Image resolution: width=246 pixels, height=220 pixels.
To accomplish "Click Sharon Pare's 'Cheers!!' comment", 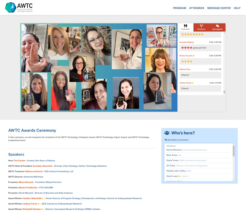I will tap(200, 75).
